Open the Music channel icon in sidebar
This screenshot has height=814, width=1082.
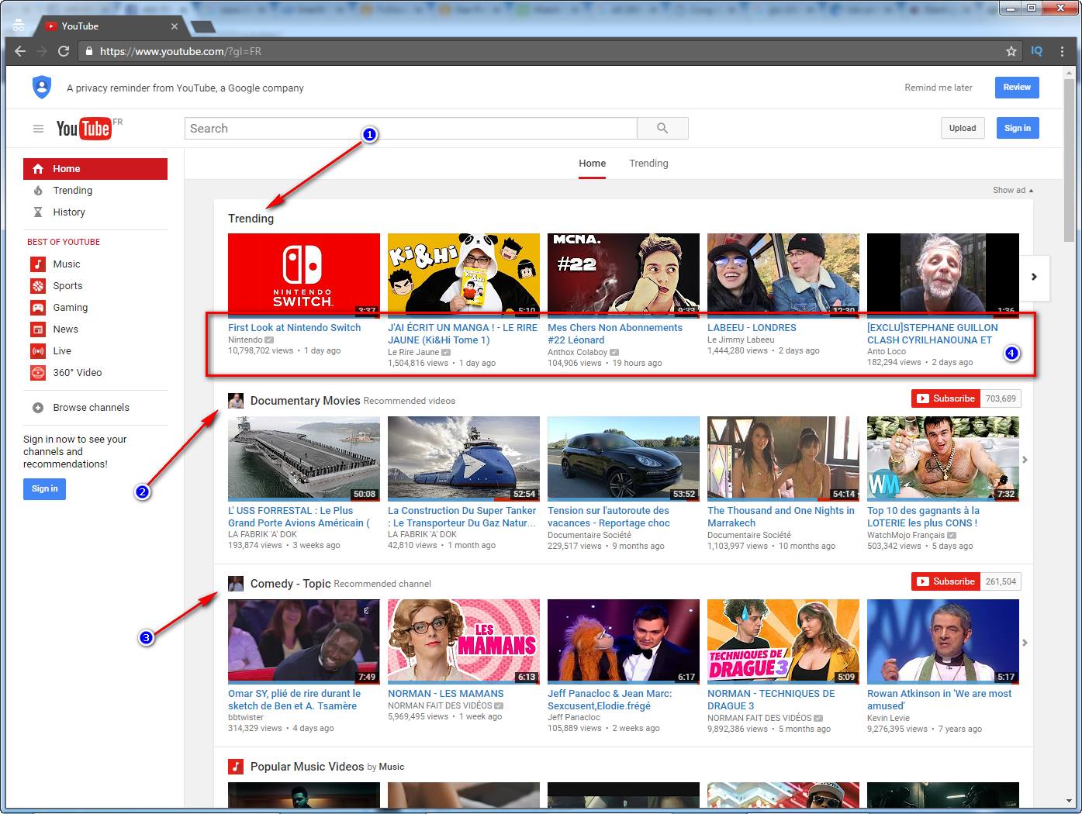[38, 264]
